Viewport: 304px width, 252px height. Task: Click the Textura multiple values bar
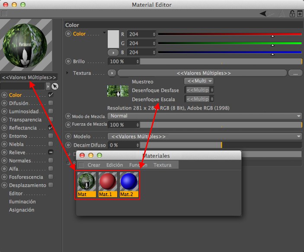pos(202,73)
